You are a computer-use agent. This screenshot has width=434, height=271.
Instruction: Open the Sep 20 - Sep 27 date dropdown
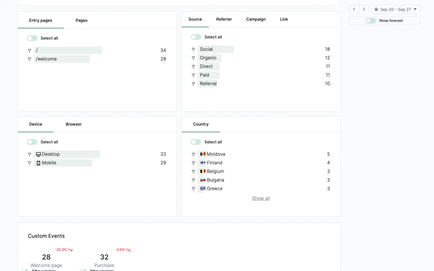click(396, 9)
